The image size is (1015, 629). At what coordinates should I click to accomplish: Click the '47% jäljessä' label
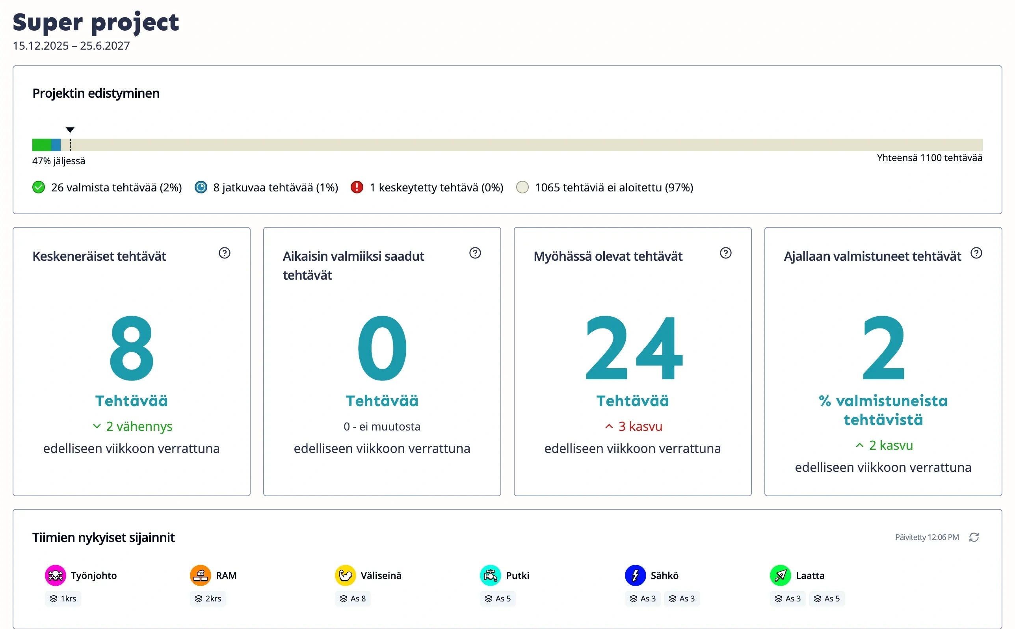click(59, 161)
